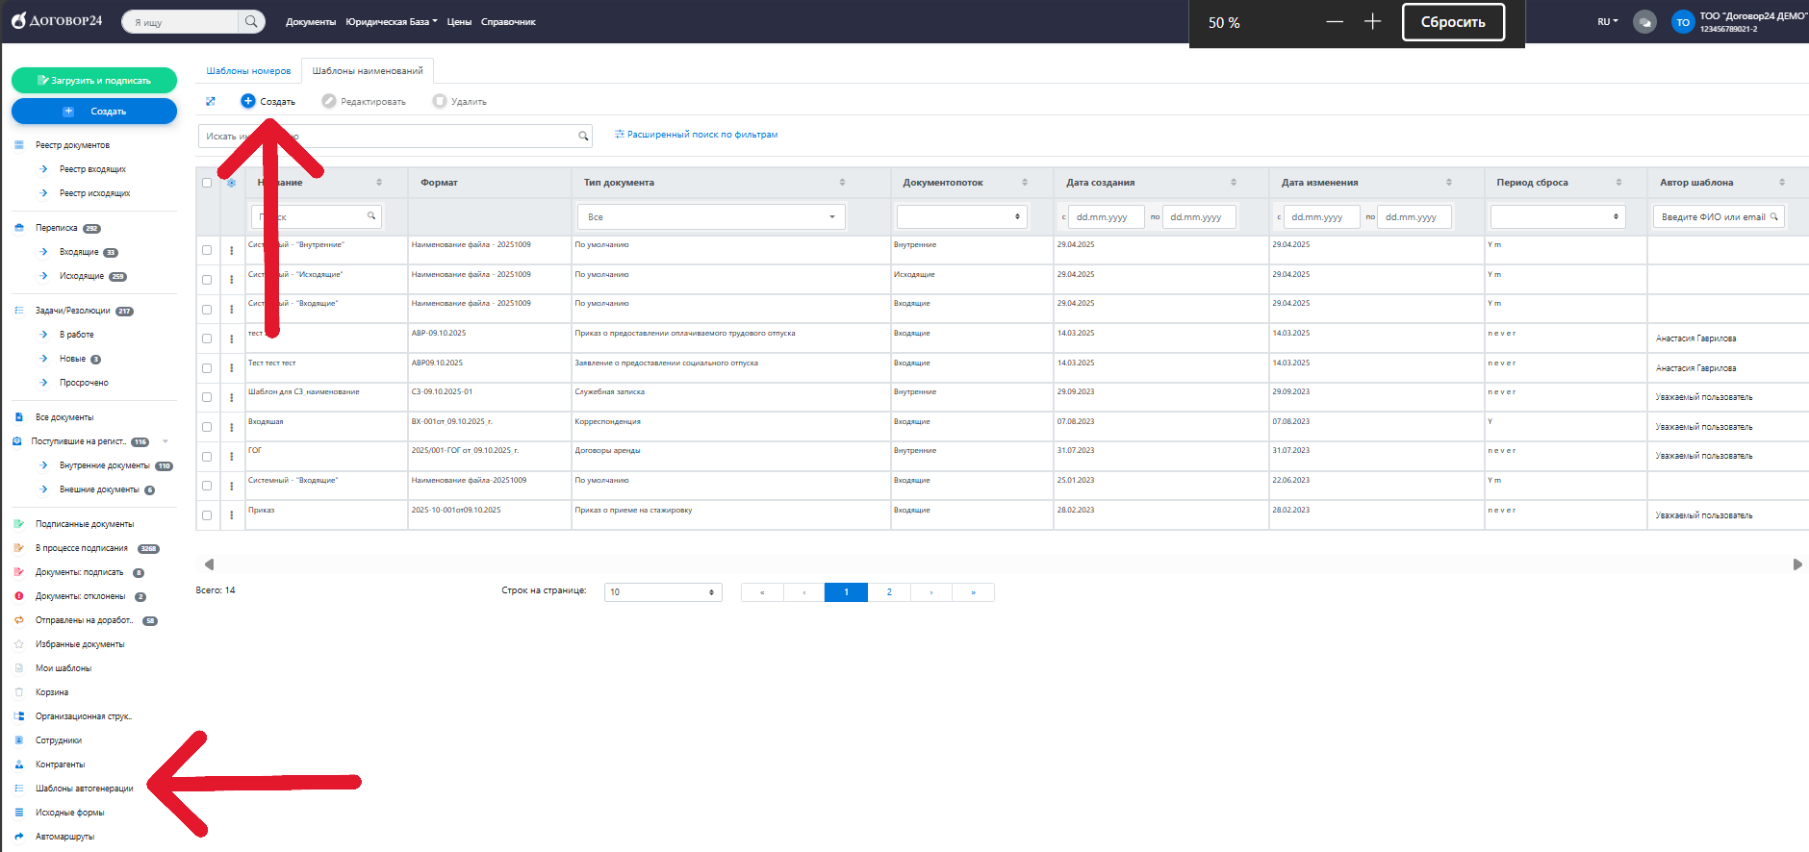This screenshot has width=1809, height=852.
Task: Open Шаблоны автогенерации in sidebar
Action: (x=85, y=789)
